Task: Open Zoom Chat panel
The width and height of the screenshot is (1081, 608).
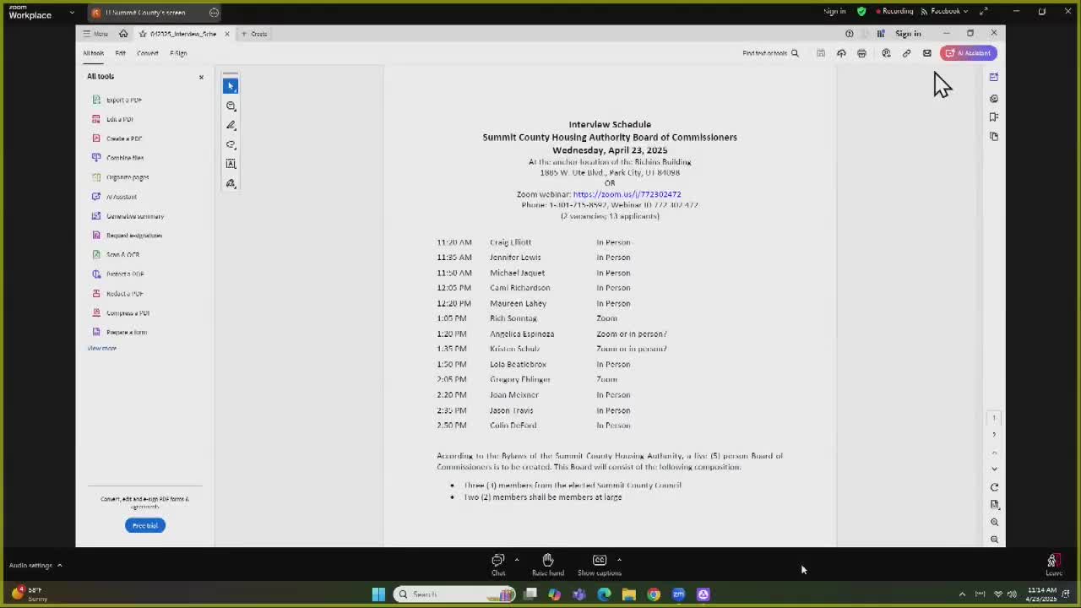Action: [x=498, y=564]
